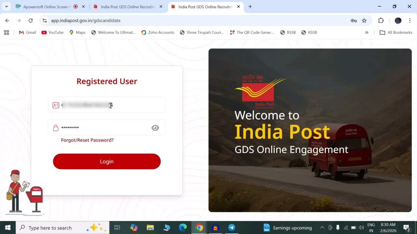Viewport: 417px width, 234px height.
Task: Switch to the second India Post GDS tab
Action: click(x=128, y=6)
